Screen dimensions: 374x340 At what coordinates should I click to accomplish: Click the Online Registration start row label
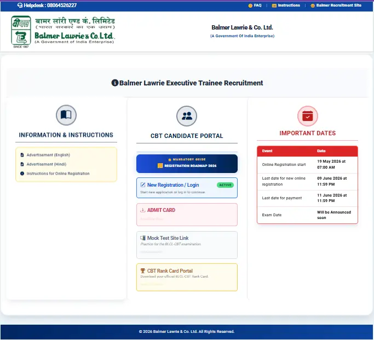point(284,164)
